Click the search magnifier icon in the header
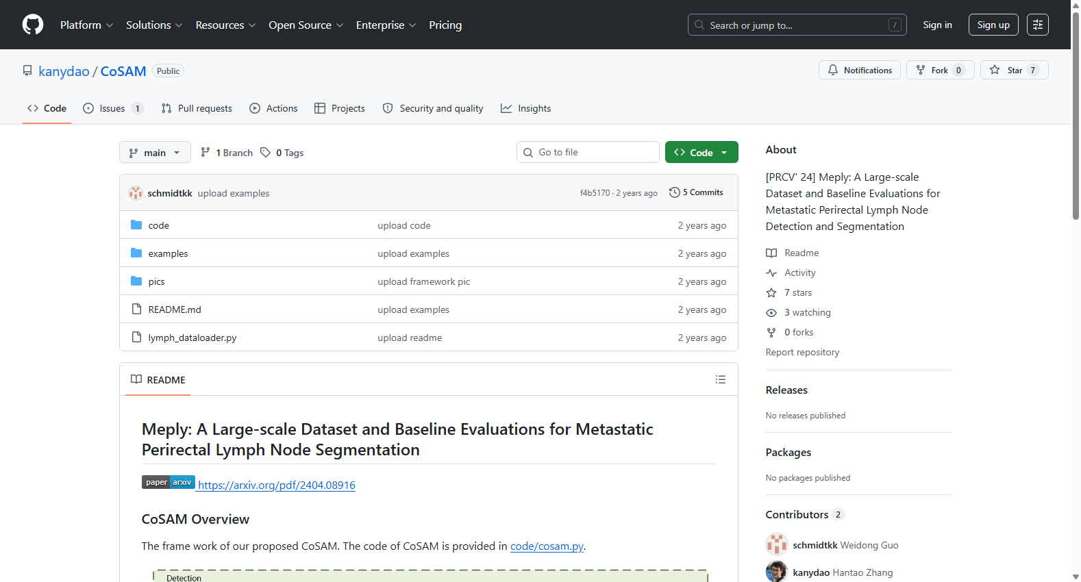 click(x=699, y=25)
